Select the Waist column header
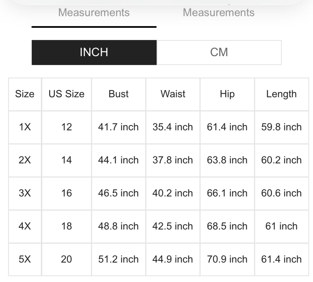 (x=173, y=94)
